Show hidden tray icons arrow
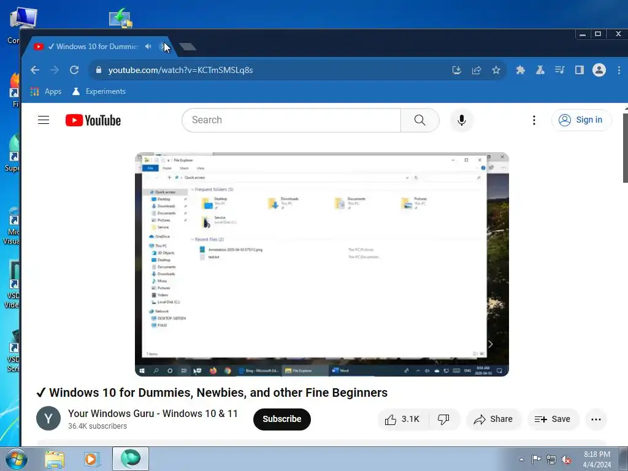The width and height of the screenshot is (628, 471). (x=521, y=459)
